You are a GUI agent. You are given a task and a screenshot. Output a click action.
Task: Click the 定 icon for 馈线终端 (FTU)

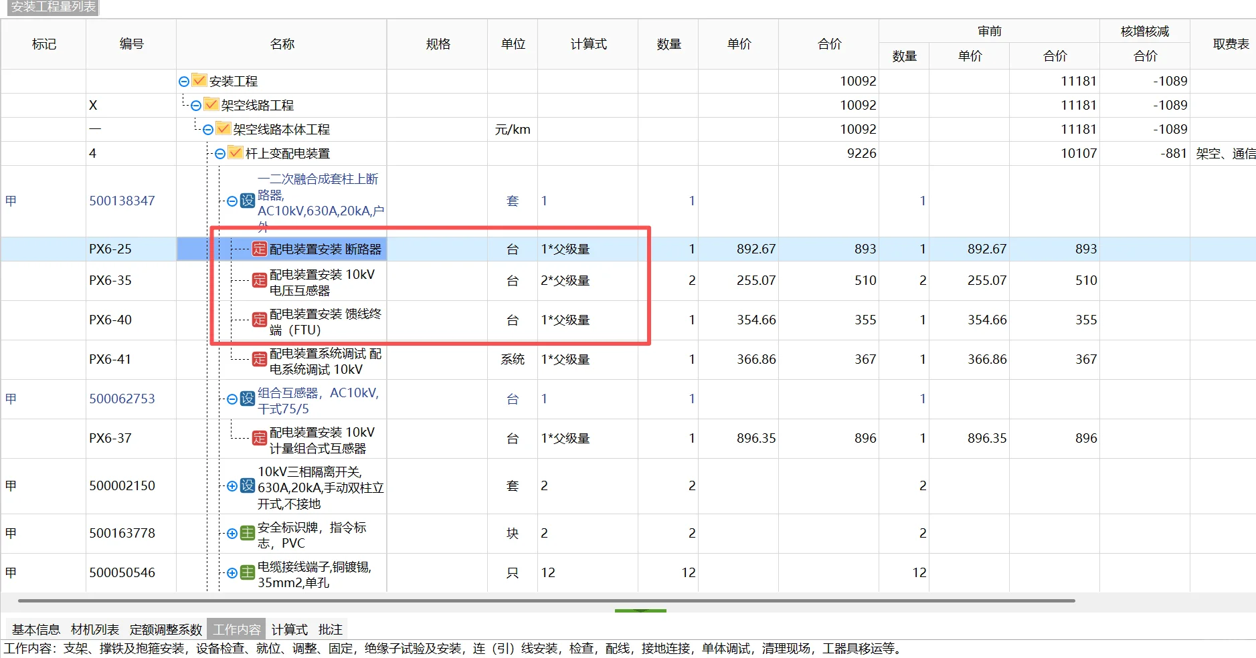click(260, 320)
